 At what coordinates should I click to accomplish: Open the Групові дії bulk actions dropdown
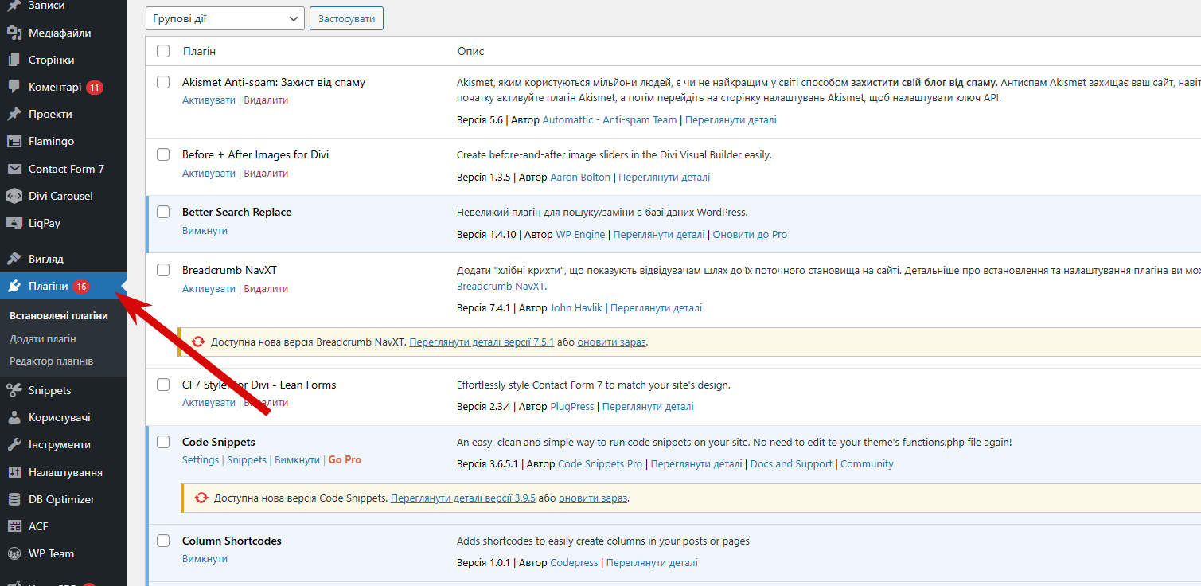225,18
